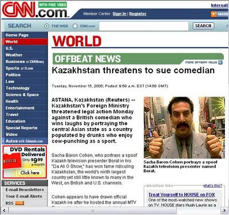Click the more offbeat news arrow icon
Viewport: 229px width, 215px height.
click(x=220, y=62)
